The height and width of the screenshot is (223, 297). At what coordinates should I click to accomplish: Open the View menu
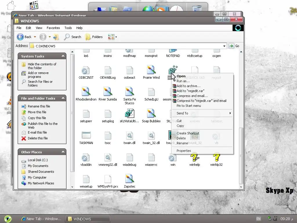[39, 28]
